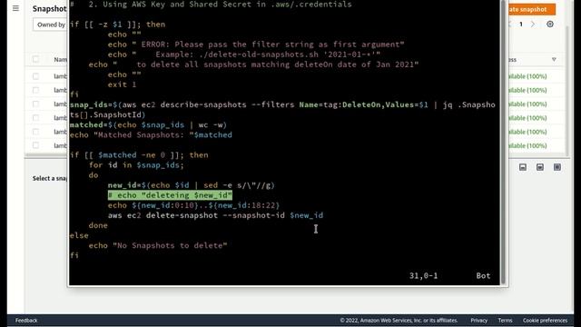581x327 pixels.
Task: Click the 'Bot' position indicator in vim
Action: click(x=483, y=276)
